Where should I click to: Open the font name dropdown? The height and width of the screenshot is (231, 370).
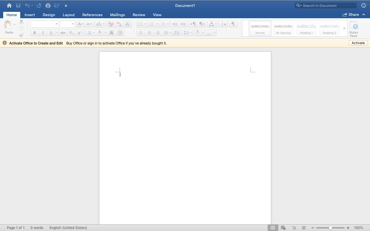[x=56, y=24]
